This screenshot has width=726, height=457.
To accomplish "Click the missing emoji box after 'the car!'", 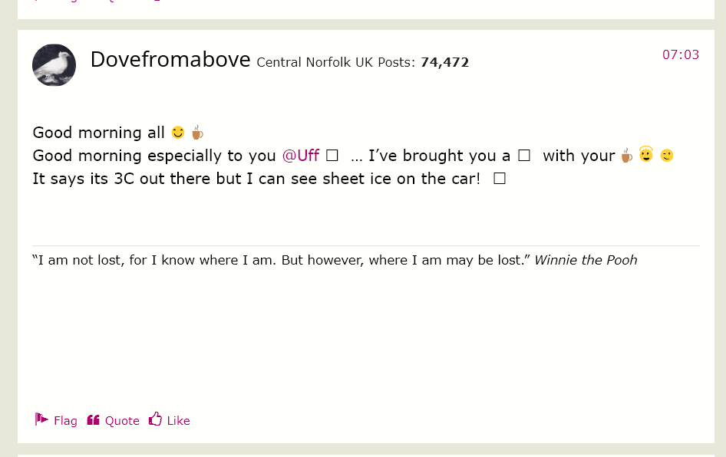I will [500, 179].
